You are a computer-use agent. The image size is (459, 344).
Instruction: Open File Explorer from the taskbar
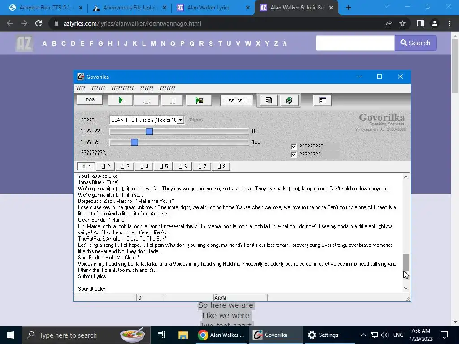tap(183, 335)
